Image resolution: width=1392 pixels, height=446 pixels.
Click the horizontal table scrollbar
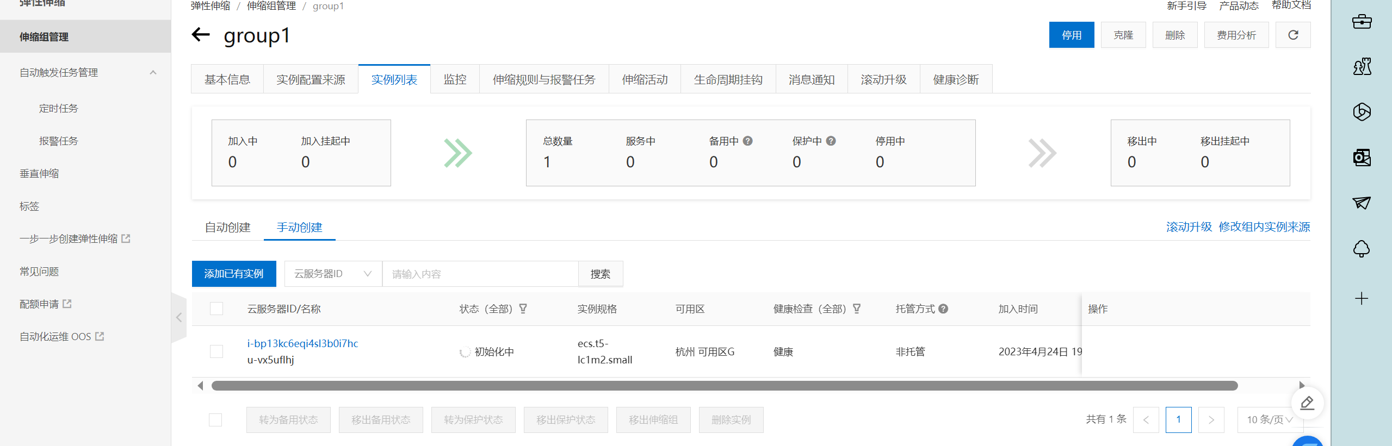724,386
